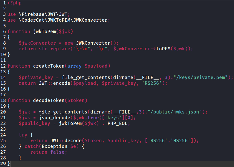This screenshot has height=167, width=234.
Task: Click 'encode' in JWT::encode call
Action: (x=62, y=83)
